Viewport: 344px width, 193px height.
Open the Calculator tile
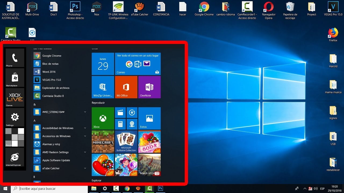pos(120,124)
